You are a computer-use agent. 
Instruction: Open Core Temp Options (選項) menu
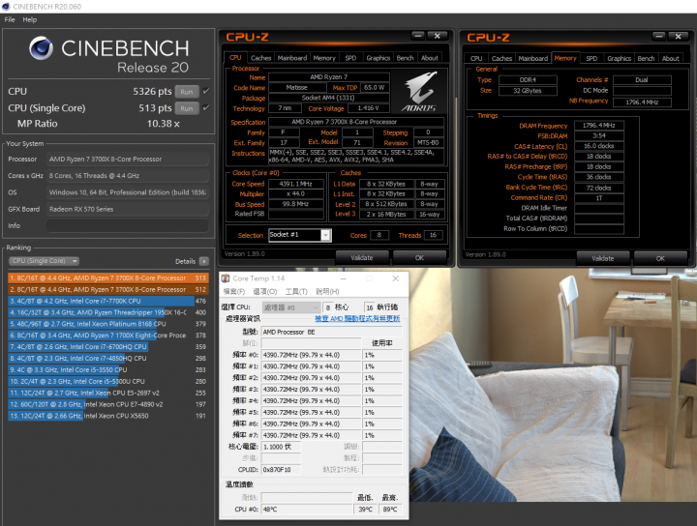[265, 291]
